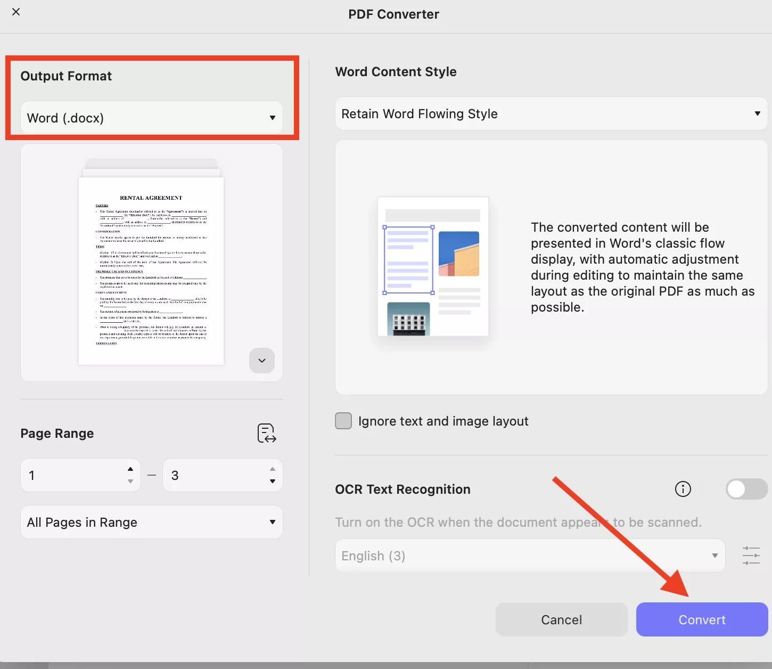Image resolution: width=772 pixels, height=669 pixels.
Task: Close the PDF Converter dialog
Action: pyautogui.click(x=16, y=12)
